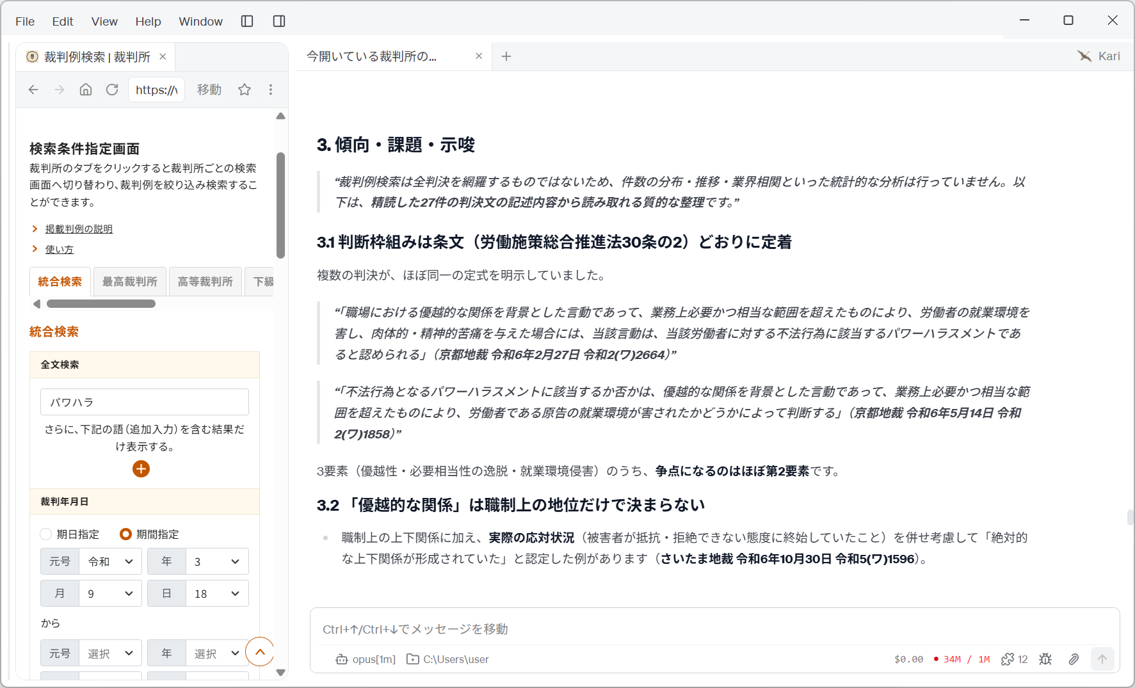Screen dimensions: 1135x688
Task: Open the C:\Users\user working folder selector
Action: pyautogui.click(x=447, y=659)
